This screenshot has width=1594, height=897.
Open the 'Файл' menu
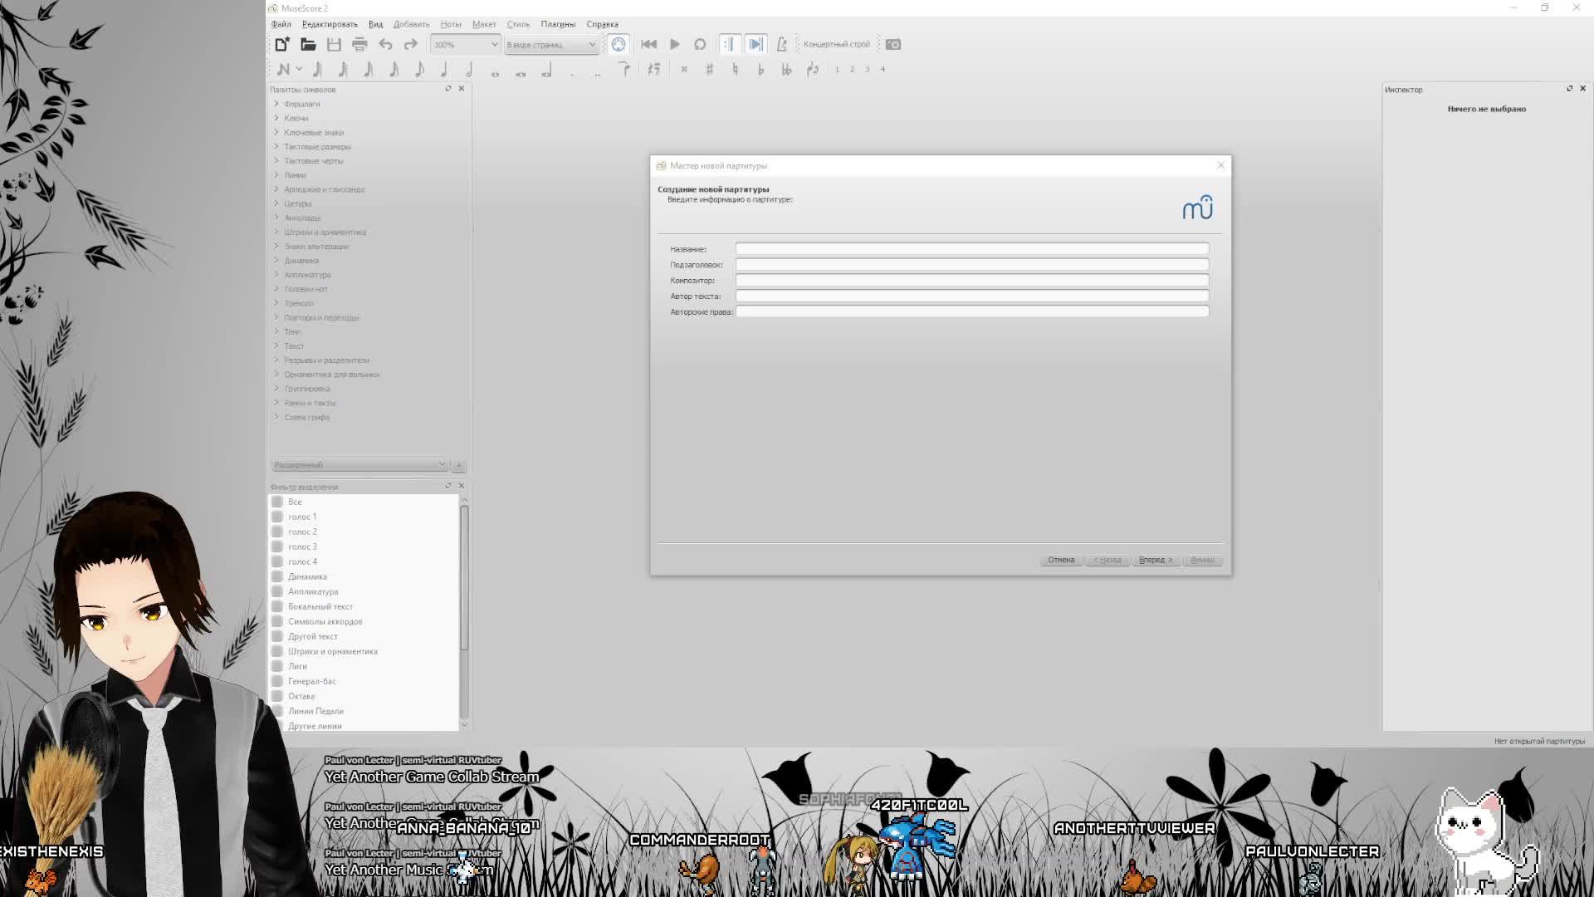point(281,24)
